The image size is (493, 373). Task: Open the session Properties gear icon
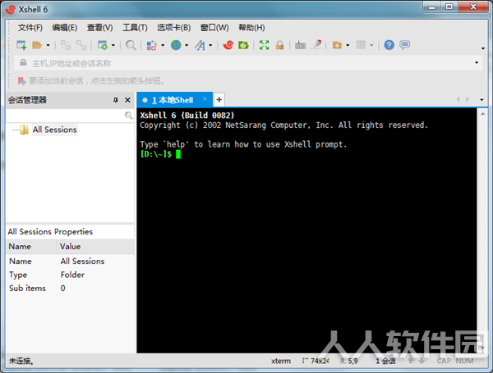click(103, 45)
